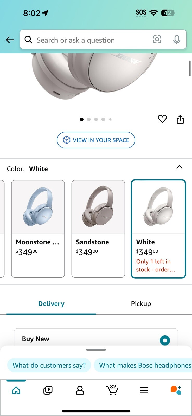Go to Home tab icon
Viewport: 192px width, 416px height.
(x=16, y=390)
